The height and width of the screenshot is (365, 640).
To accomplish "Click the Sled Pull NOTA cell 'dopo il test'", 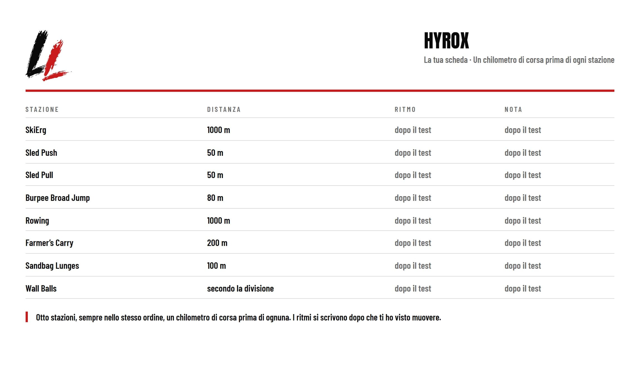I will pos(523,175).
